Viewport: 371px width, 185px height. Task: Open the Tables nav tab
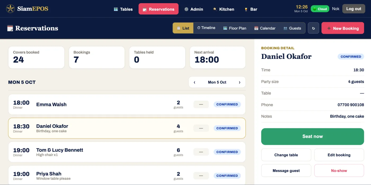(x=123, y=9)
